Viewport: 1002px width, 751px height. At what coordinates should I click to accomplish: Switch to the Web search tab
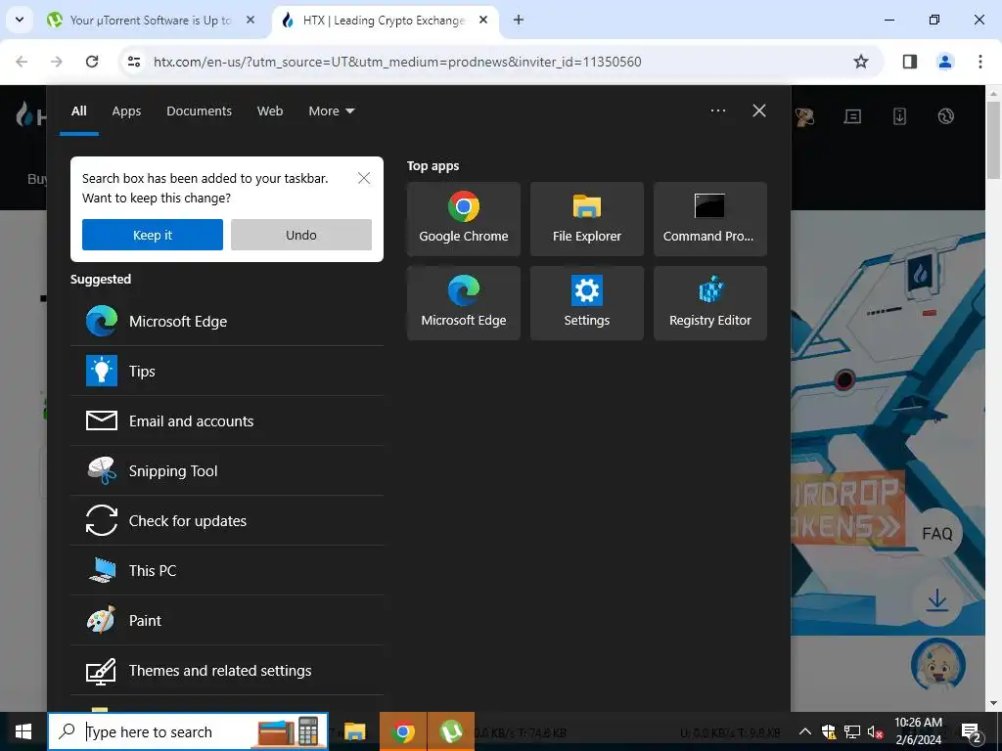[270, 111]
